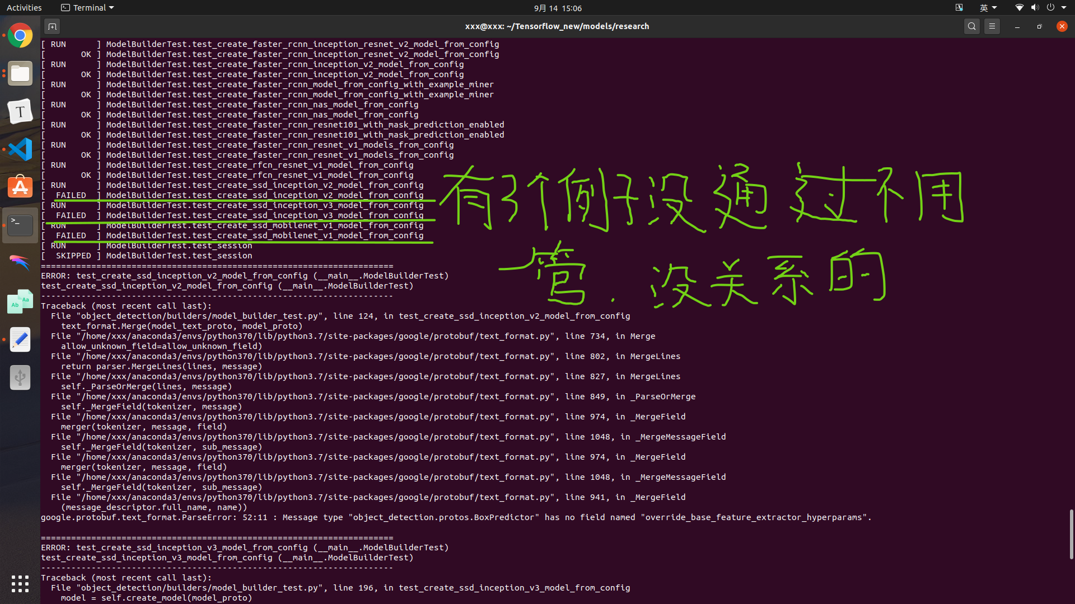
Task: Open the Files manager dock icon
Action: [x=20, y=73]
